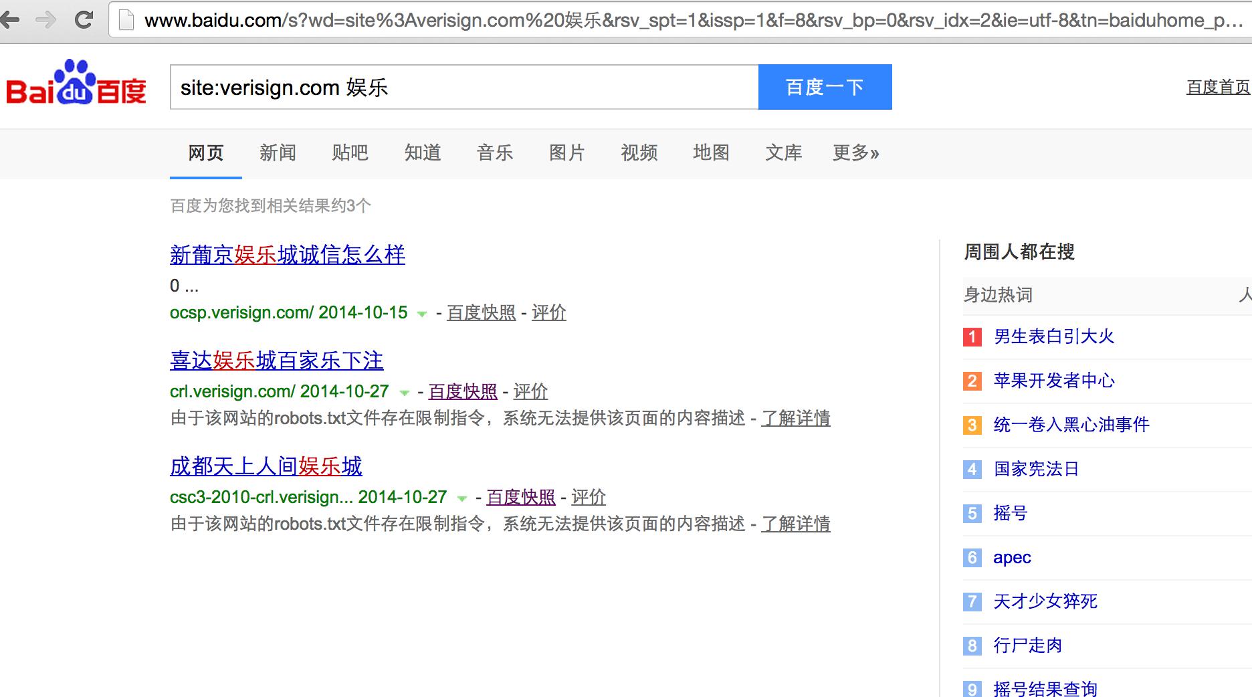
Task: Click the csc3-2010-crl.verisign... green URL
Action: tap(261, 497)
